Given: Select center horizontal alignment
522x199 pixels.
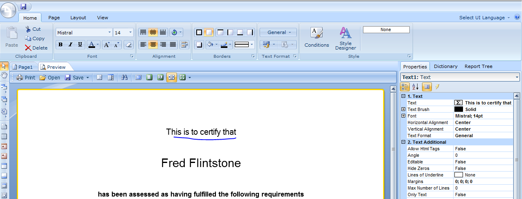Looking at the screenshot, I should pos(153,45).
